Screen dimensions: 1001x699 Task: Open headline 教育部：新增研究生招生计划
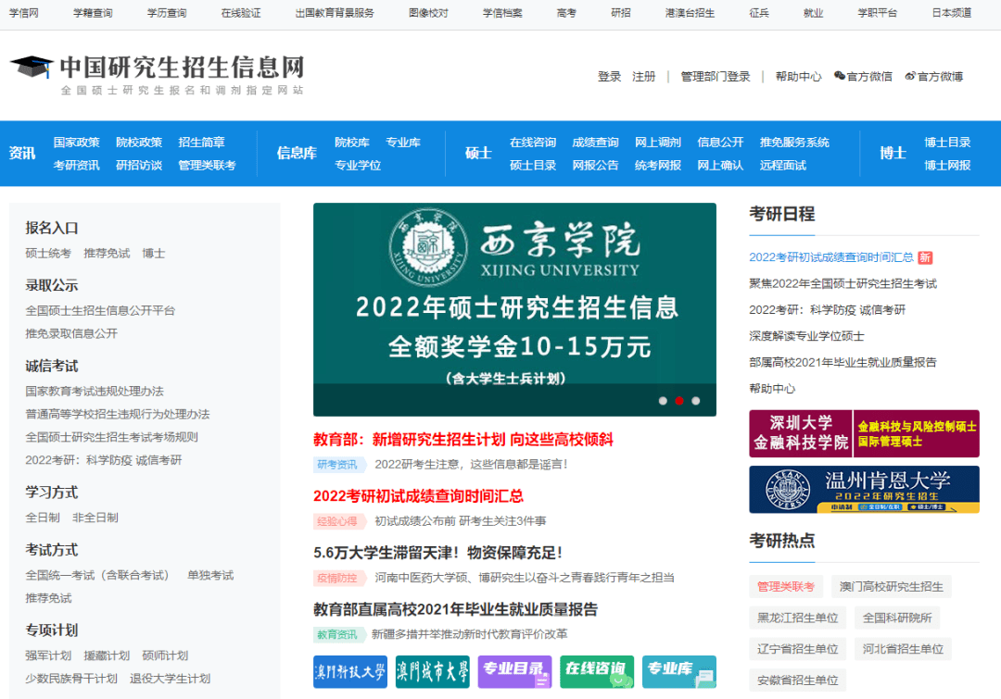[x=463, y=440]
